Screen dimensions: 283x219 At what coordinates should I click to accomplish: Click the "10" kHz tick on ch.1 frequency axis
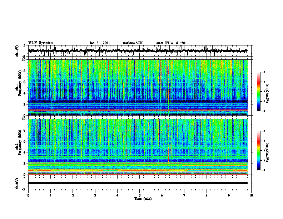(24, 60)
